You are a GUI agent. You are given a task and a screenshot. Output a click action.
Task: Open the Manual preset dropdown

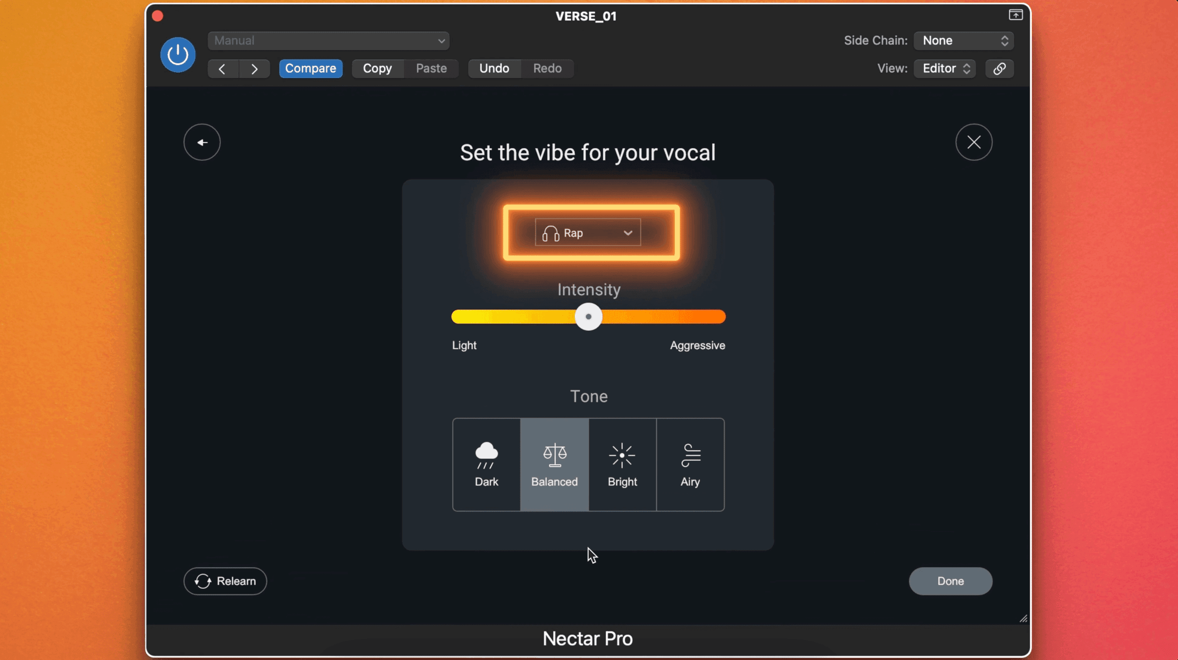pos(328,41)
